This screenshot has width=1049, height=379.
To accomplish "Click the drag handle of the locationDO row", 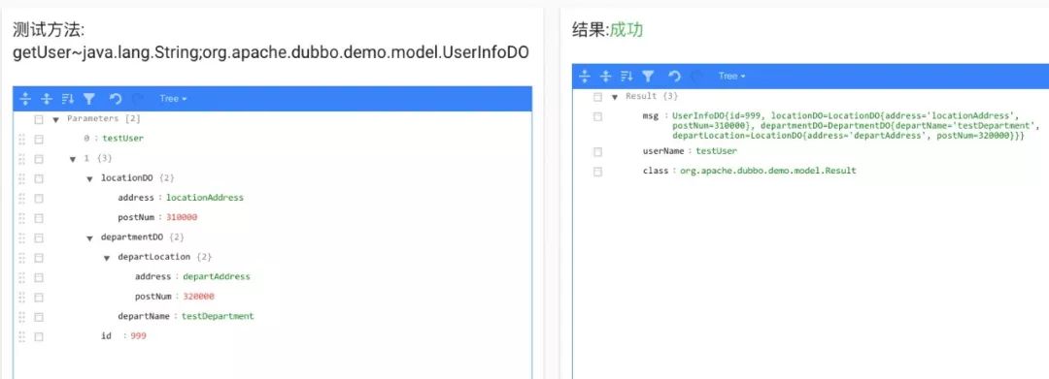I will click(x=21, y=178).
